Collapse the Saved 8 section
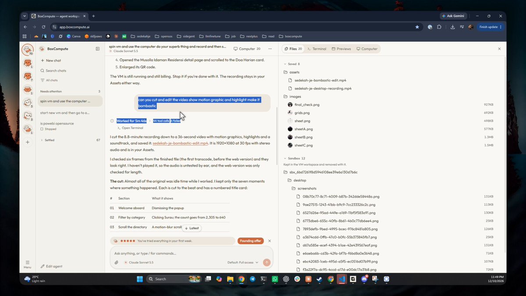Image resolution: width=526 pixels, height=296 pixels. pos(292,64)
